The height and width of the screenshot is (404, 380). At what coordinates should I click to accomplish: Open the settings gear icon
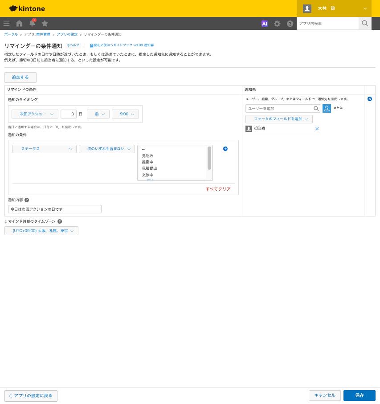click(277, 24)
